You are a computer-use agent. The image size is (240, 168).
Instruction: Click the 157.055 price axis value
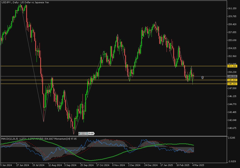(x=232, y=32)
